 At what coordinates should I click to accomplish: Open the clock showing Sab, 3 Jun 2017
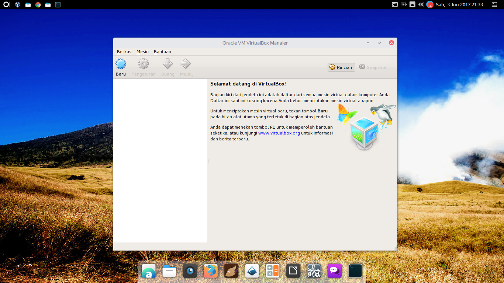coord(459,5)
